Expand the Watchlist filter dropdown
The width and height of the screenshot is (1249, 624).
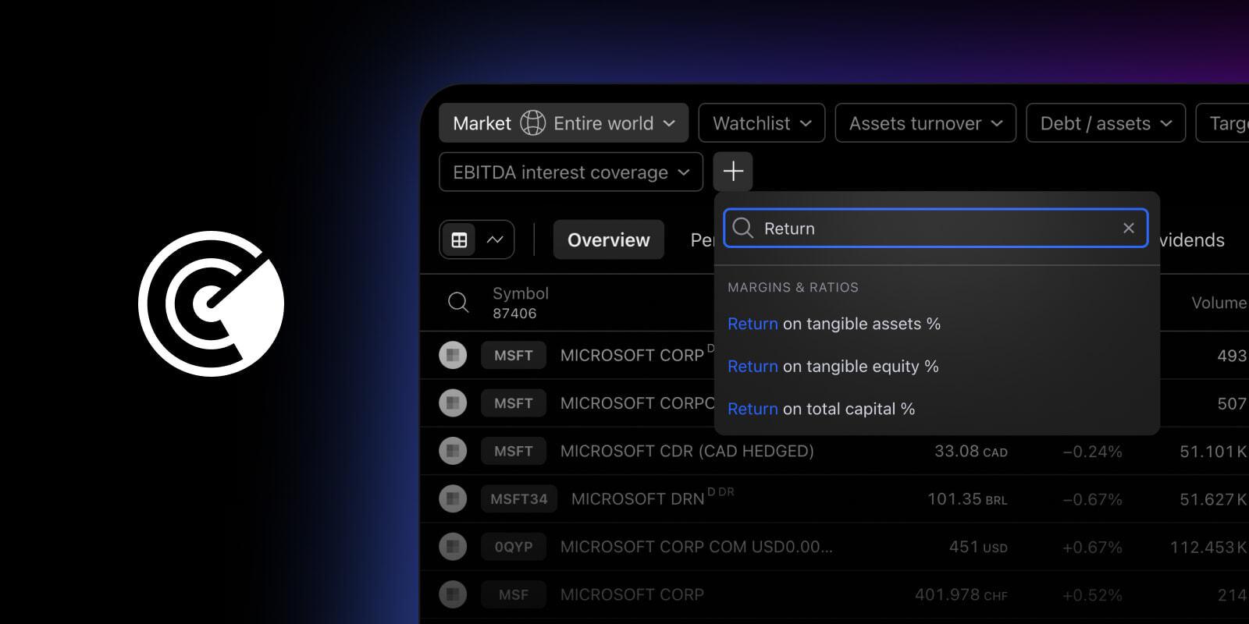pos(762,123)
